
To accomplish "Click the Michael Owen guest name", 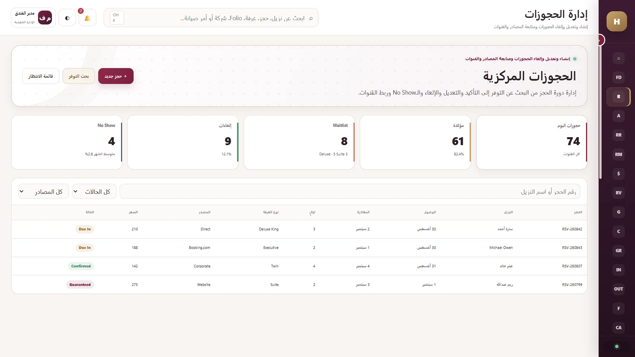I will [x=501, y=248].
